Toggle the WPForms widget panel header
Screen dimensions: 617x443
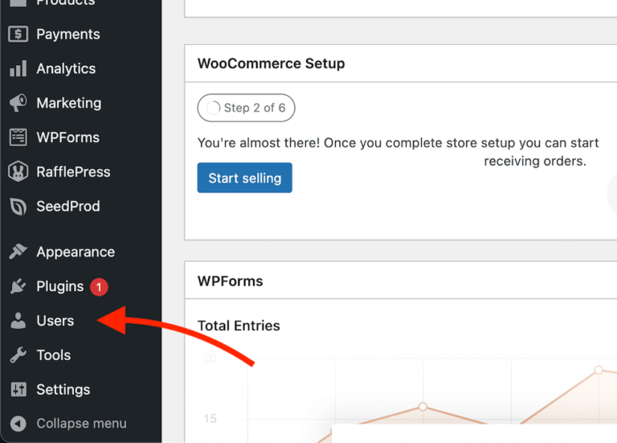(x=231, y=281)
